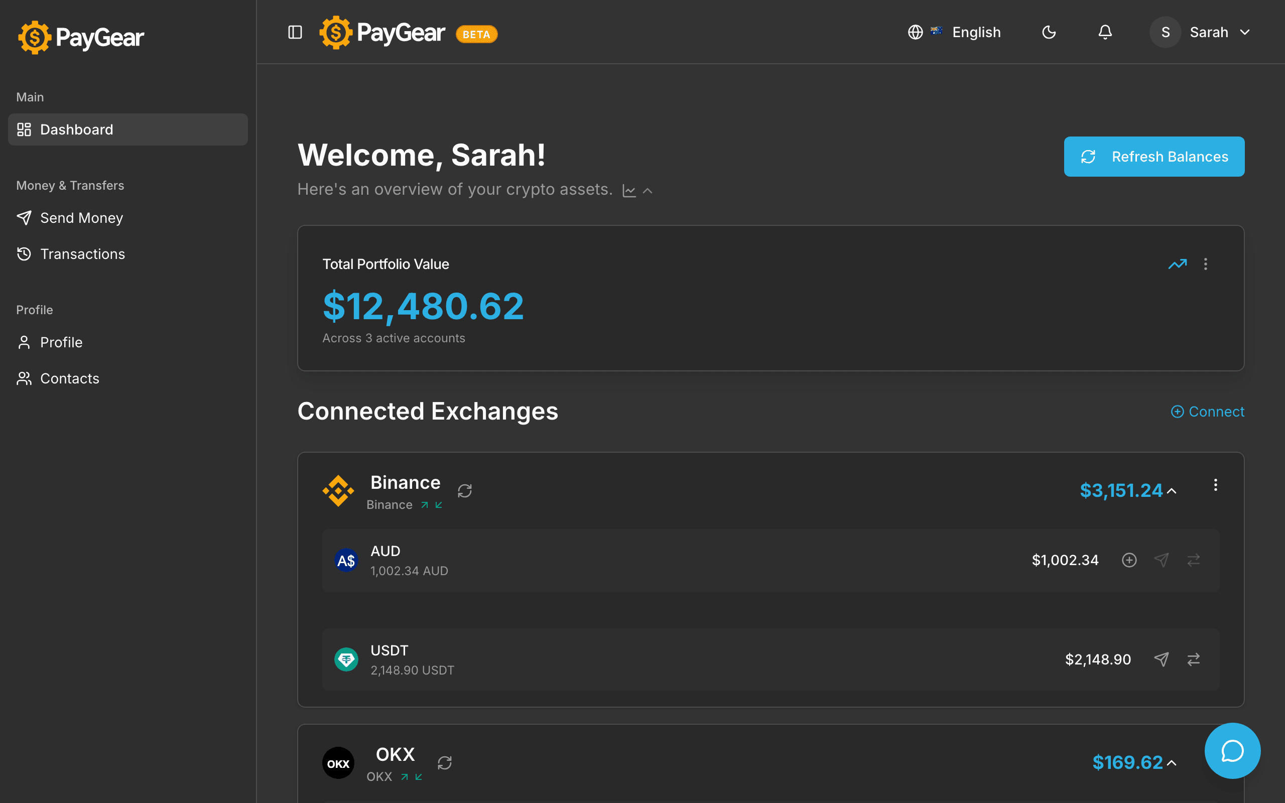Switch to dark mode with moon icon
This screenshot has height=803, width=1285.
coord(1049,33)
